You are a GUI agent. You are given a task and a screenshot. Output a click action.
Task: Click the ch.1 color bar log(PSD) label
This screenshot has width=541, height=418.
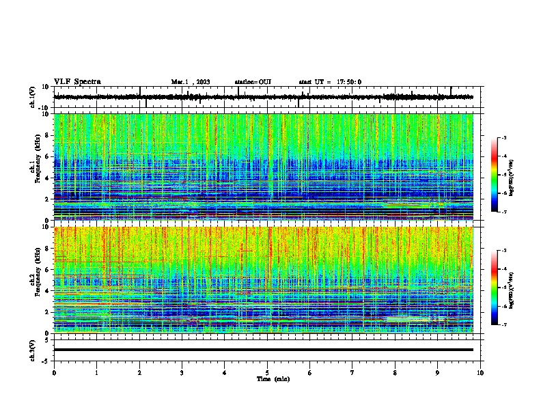pos(512,178)
